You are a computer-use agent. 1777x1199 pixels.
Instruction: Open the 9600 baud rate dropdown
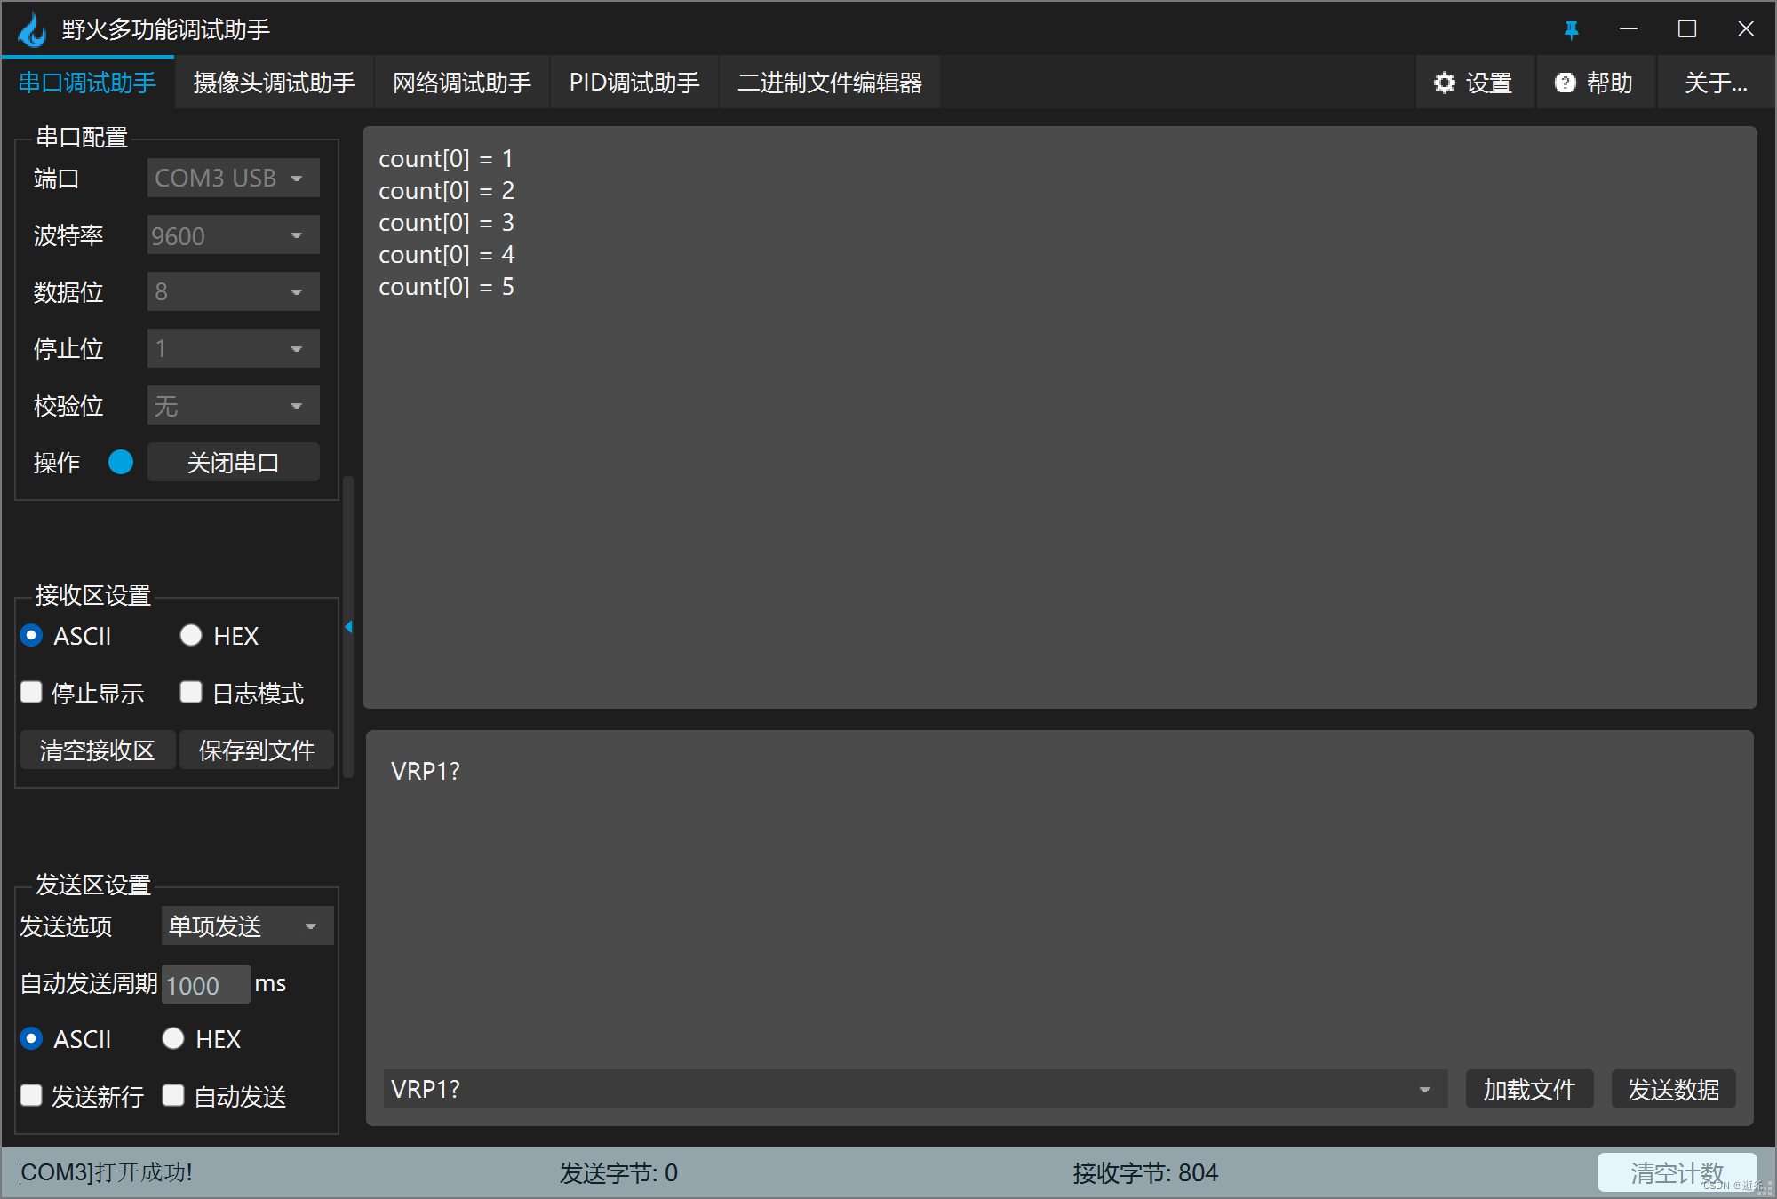pos(233,235)
